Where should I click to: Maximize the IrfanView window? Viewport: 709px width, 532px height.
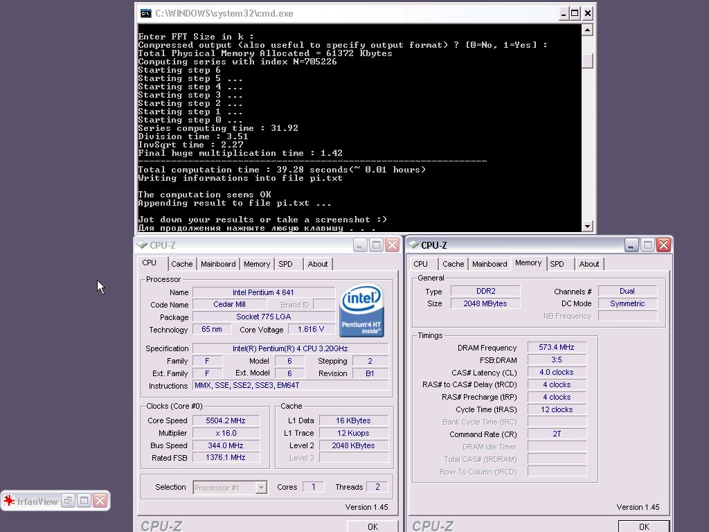[84, 500]
